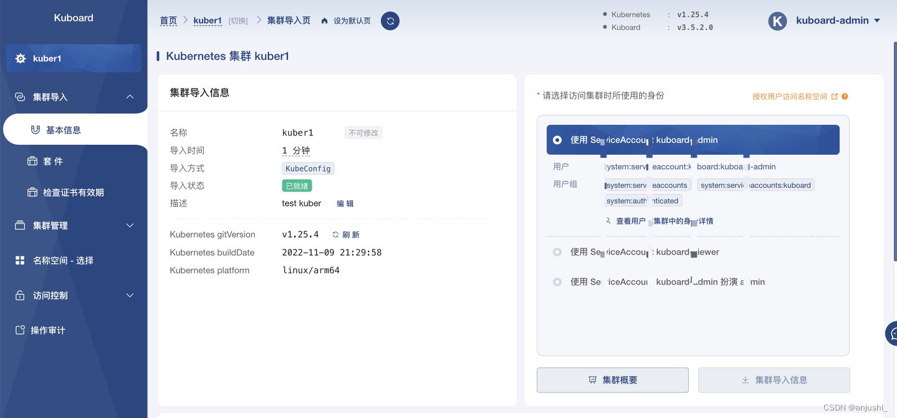Image resolution: width=897 pixels, height=418 pixels.
Task: Click 编辑 link beside test kuber
Action: (345, 203)
